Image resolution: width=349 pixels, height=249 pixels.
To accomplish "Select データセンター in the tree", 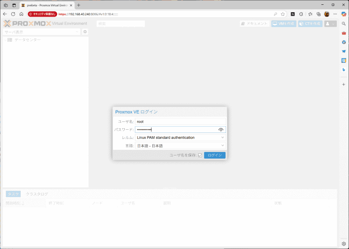I will click(x=27, y=40).
